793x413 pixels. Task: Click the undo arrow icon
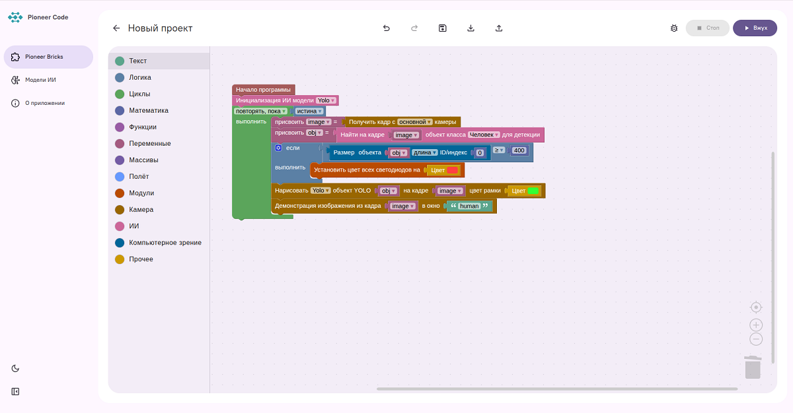387,28
